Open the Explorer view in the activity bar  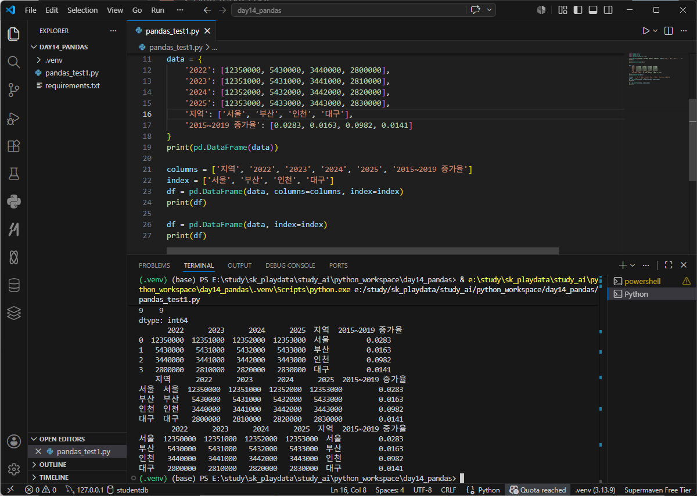coord(13,34)
